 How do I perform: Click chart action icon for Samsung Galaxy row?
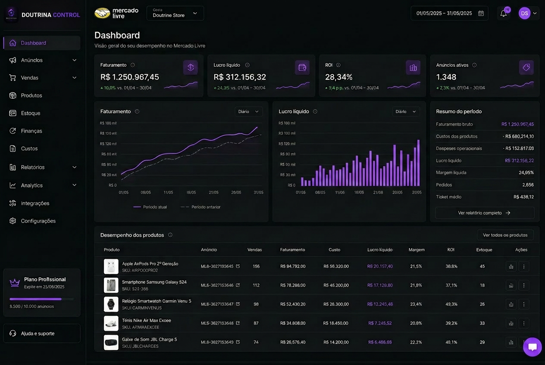pos(511,285)
